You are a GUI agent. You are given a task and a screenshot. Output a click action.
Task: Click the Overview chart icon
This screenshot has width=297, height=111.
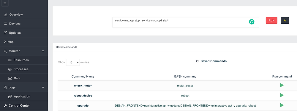click(5, 14)
